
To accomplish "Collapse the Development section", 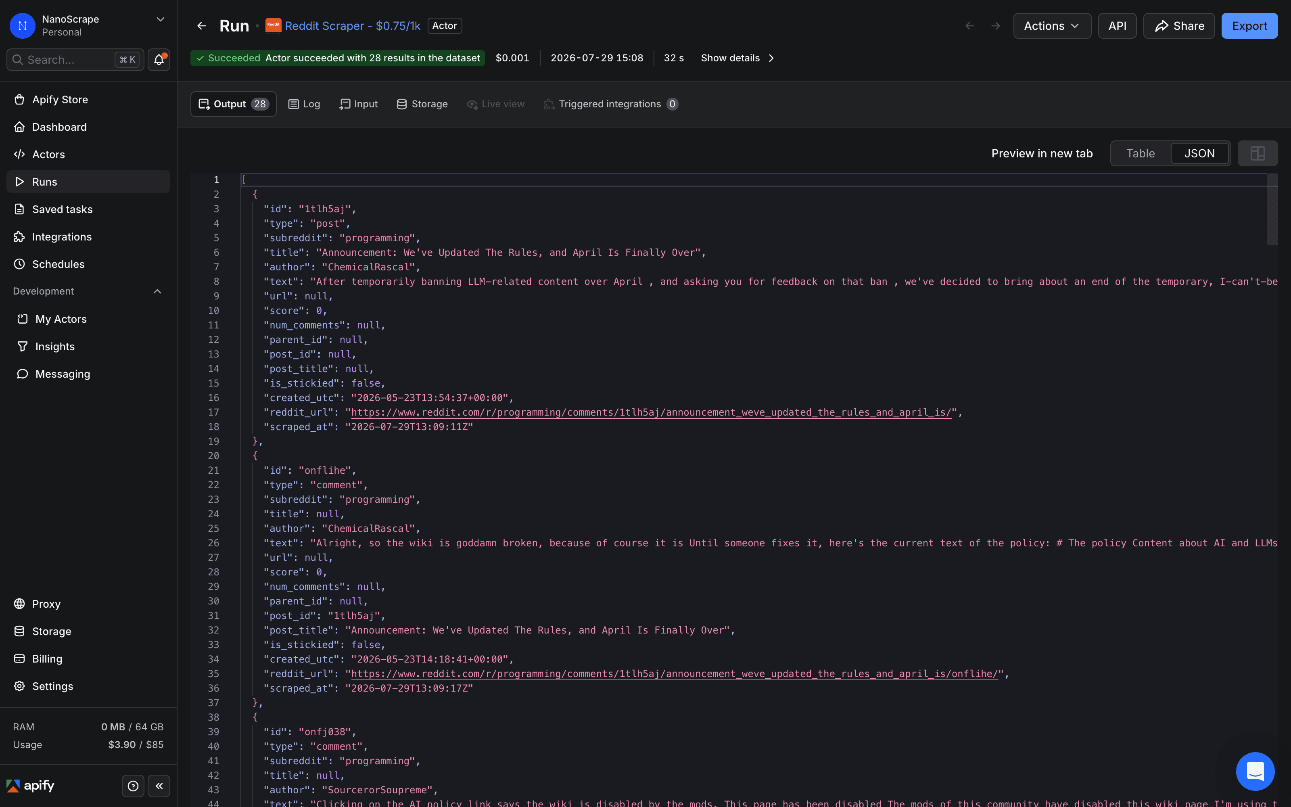I will click(157, 291).
